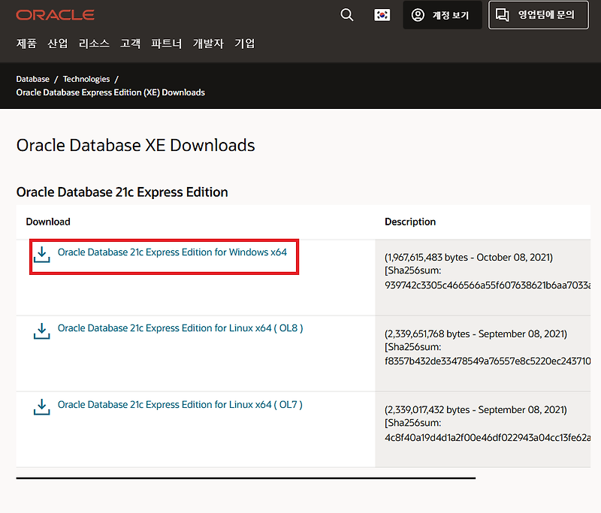This screenshot has height=513, width=601.
Task: Open the 고객 navigation menu
Action: click(130, 44)
